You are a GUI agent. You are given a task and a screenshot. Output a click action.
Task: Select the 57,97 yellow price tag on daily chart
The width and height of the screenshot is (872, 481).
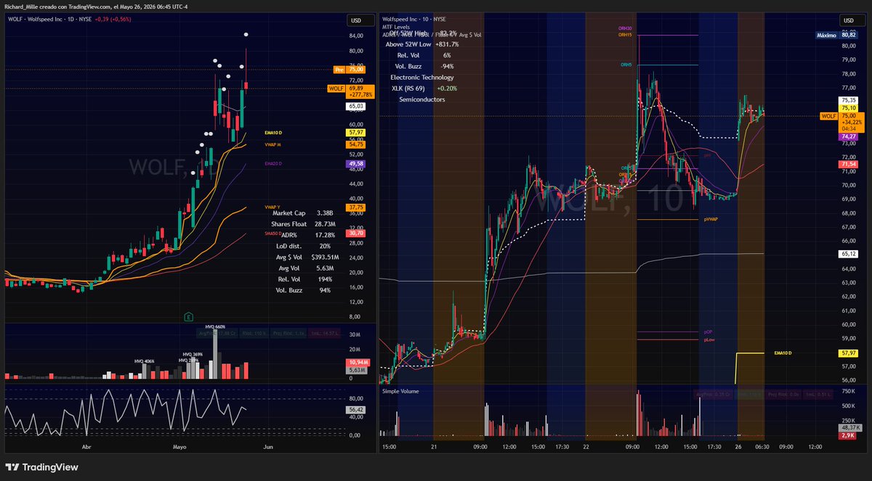point(356,133)
